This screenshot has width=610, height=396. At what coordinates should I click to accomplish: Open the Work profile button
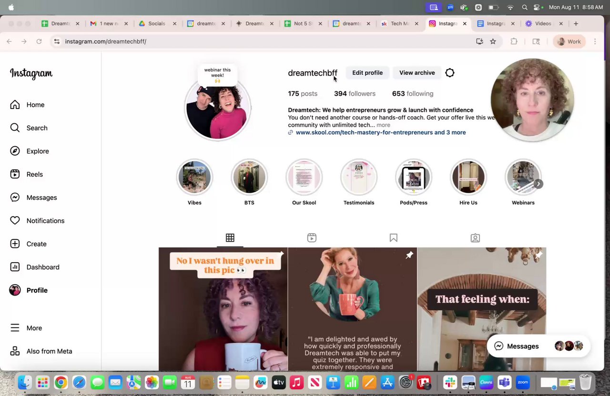(x=569, y=41)
